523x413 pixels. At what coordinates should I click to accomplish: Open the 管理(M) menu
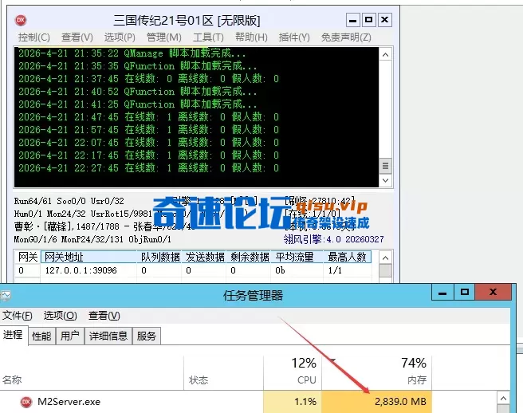coord(163,37)
